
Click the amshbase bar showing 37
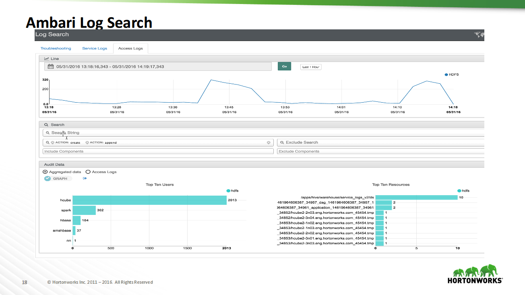point(74,231)
